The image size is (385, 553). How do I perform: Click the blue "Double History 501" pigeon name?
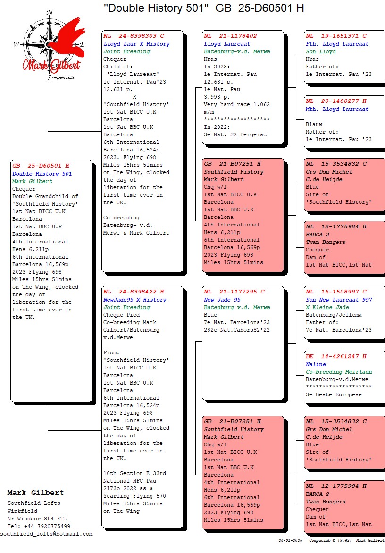pos(42,174)
